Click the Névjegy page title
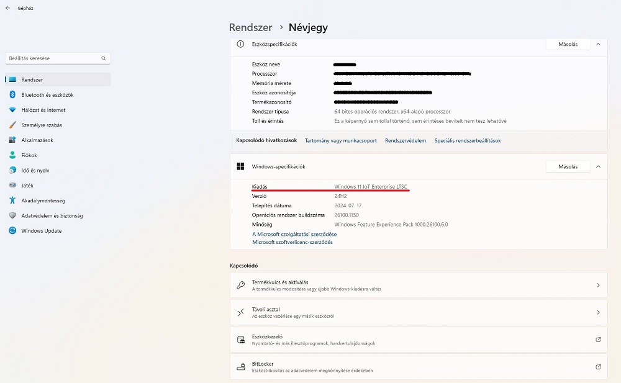Image resolution: width=621 pixels, height=383 pixels. tap(308, 27)
